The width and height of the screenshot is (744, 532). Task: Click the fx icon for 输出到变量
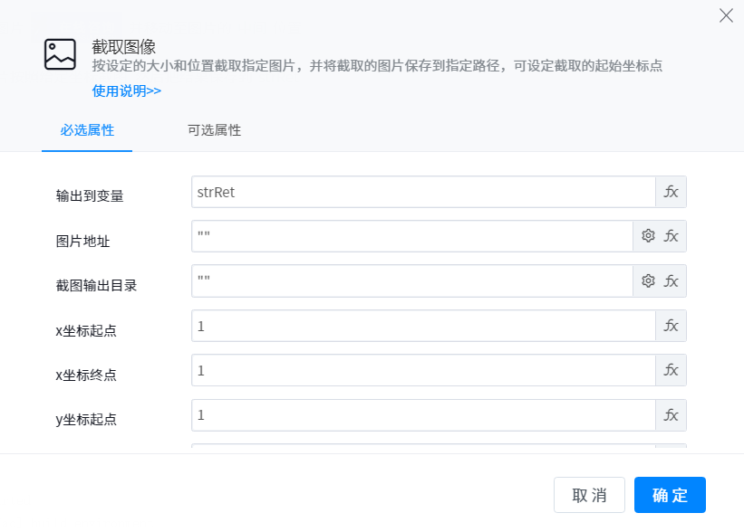671,192
